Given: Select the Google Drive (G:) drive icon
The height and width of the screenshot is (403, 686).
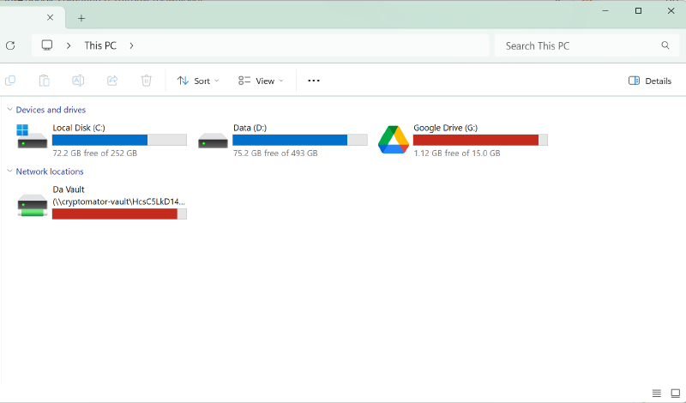Looking at the screenshot, I should (394, 140).
